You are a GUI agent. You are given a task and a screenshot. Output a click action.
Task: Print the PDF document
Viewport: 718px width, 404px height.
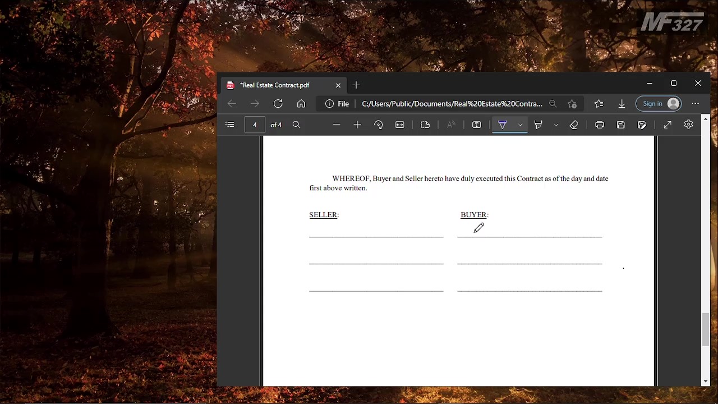tap(600, 125)
